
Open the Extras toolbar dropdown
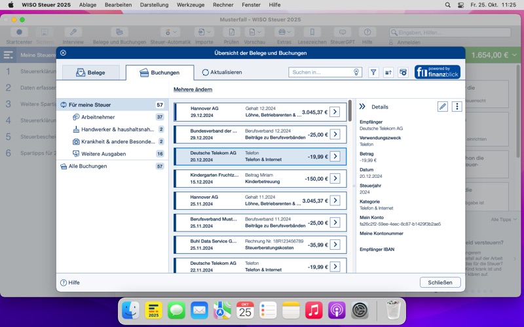pyautogui.click(x=284, y=36)
